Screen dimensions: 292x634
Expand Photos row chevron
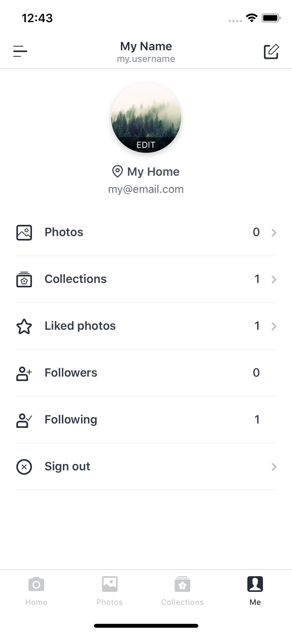click(x=274, y=232)
